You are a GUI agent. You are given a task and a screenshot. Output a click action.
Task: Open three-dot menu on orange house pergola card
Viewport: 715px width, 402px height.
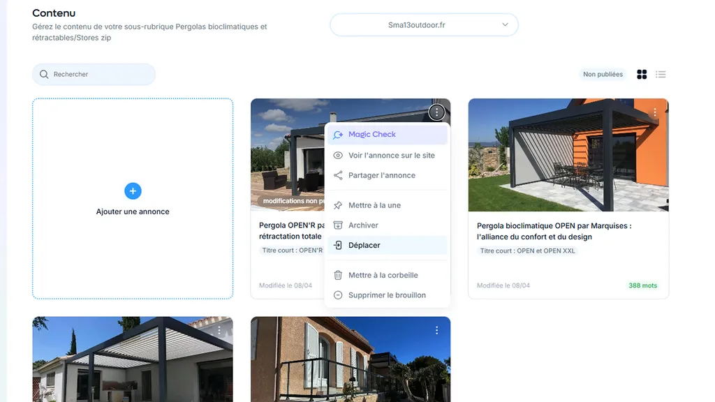point(654,112)
